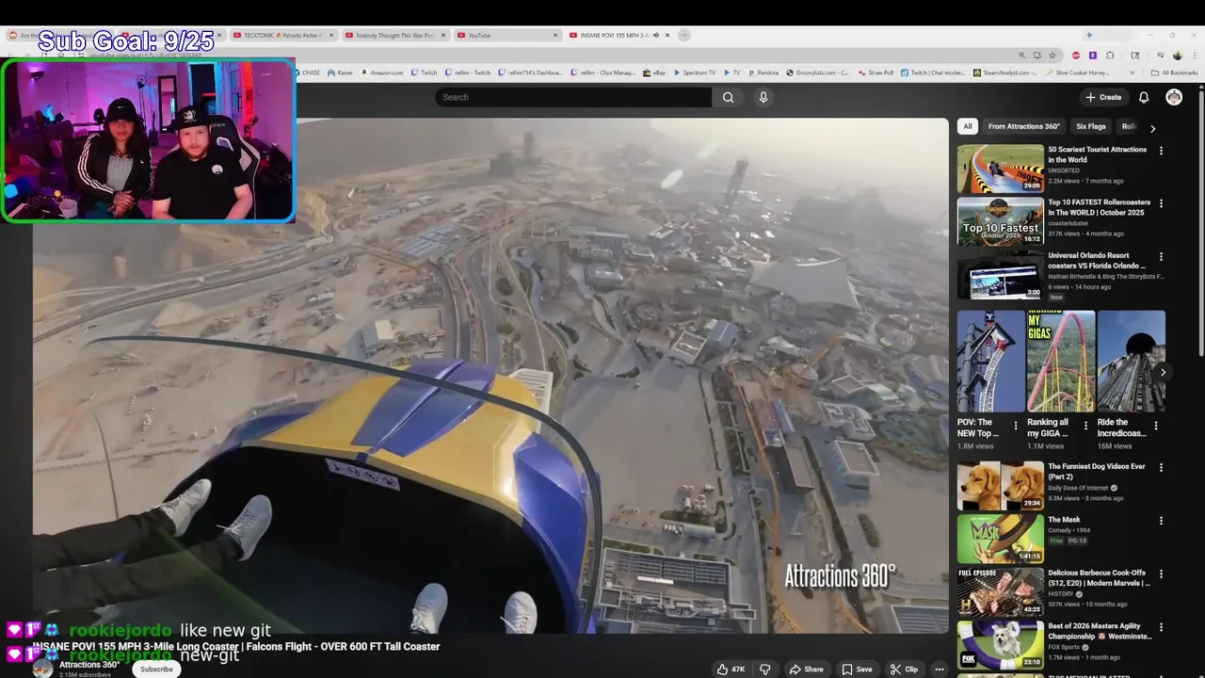
Task: Open 50 Scariest Tourist Attractions video thumbnail
Action: pos(1000,168)
